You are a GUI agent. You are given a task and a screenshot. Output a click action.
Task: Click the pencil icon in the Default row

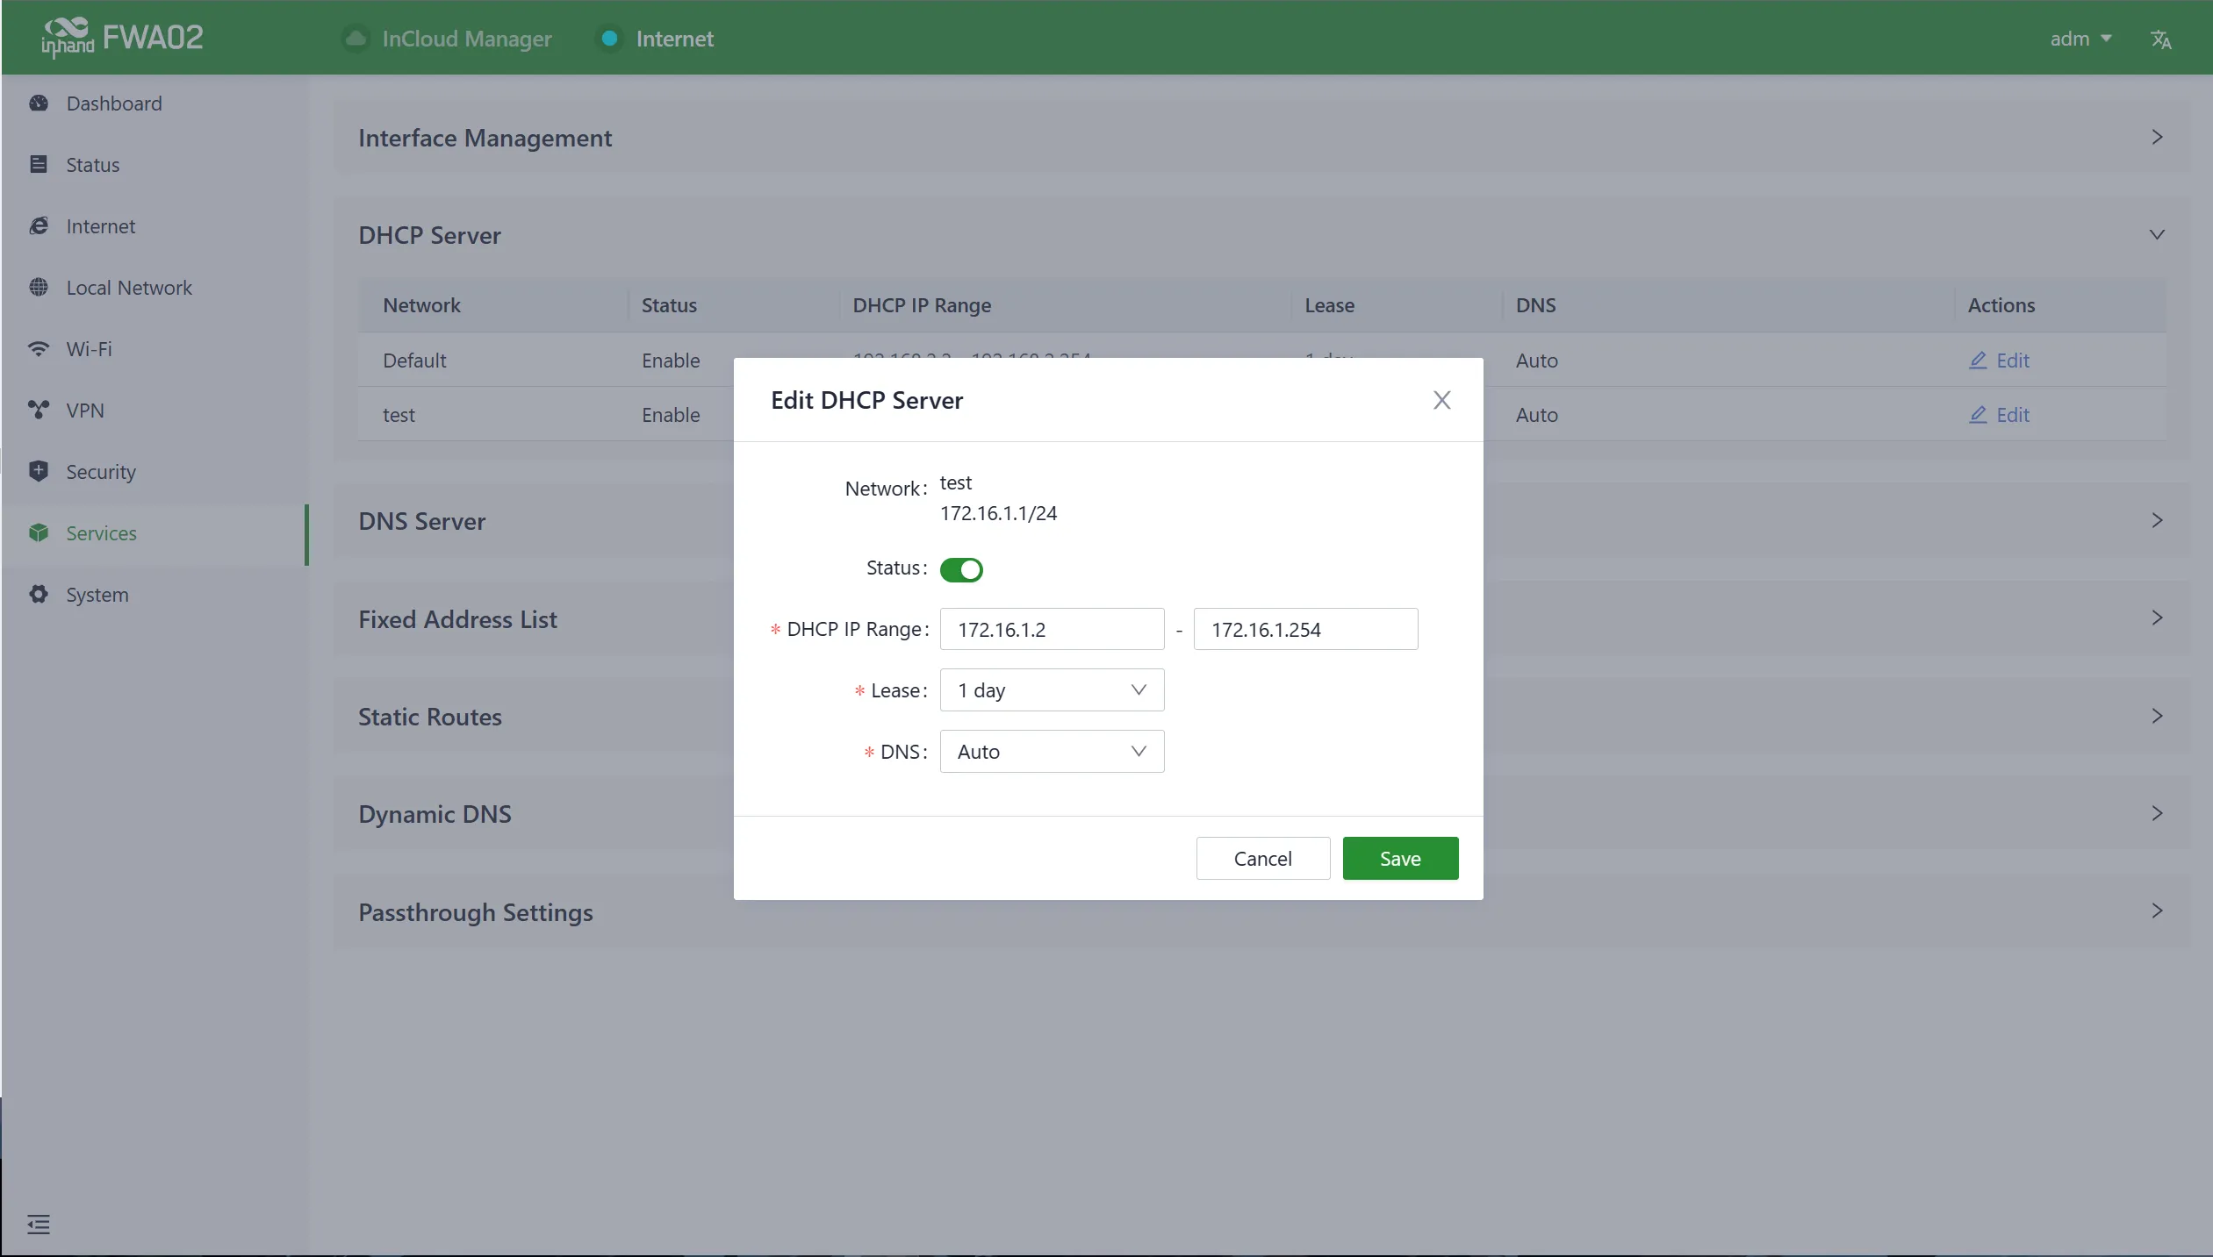coord(1978,361)
